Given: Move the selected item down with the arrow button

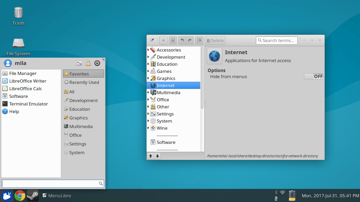Looking at the screenshot, I should 157,156.
